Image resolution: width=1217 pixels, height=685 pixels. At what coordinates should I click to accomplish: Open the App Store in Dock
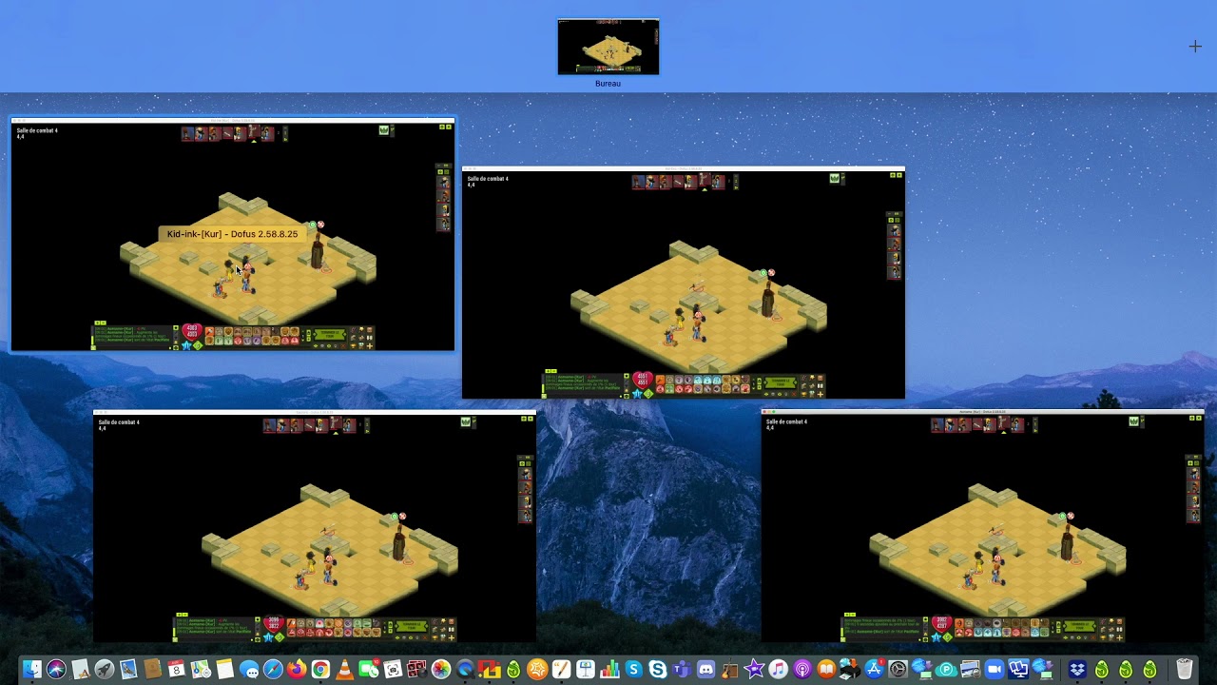875,670
